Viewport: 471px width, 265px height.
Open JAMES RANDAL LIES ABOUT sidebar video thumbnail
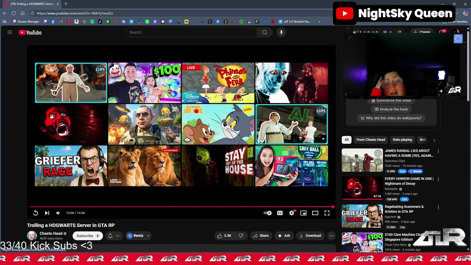pyautogui.click(x=362, y=160)
